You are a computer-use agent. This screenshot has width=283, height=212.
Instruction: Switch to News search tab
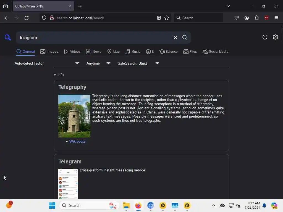pos(93,52)
